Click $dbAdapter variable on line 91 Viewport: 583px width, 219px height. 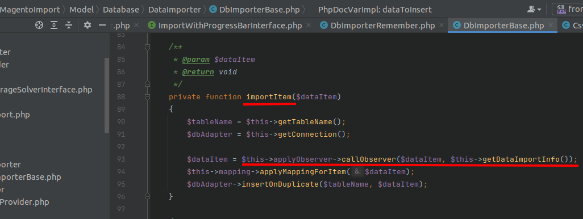point(209,134)
